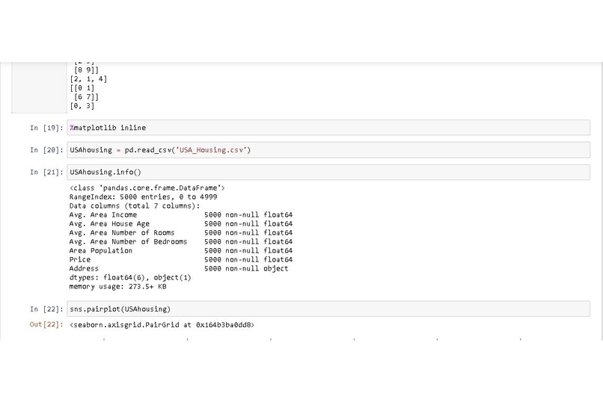Click the pd.read_csv code cell
Screen dimensions: 603x402
(328, 149)
